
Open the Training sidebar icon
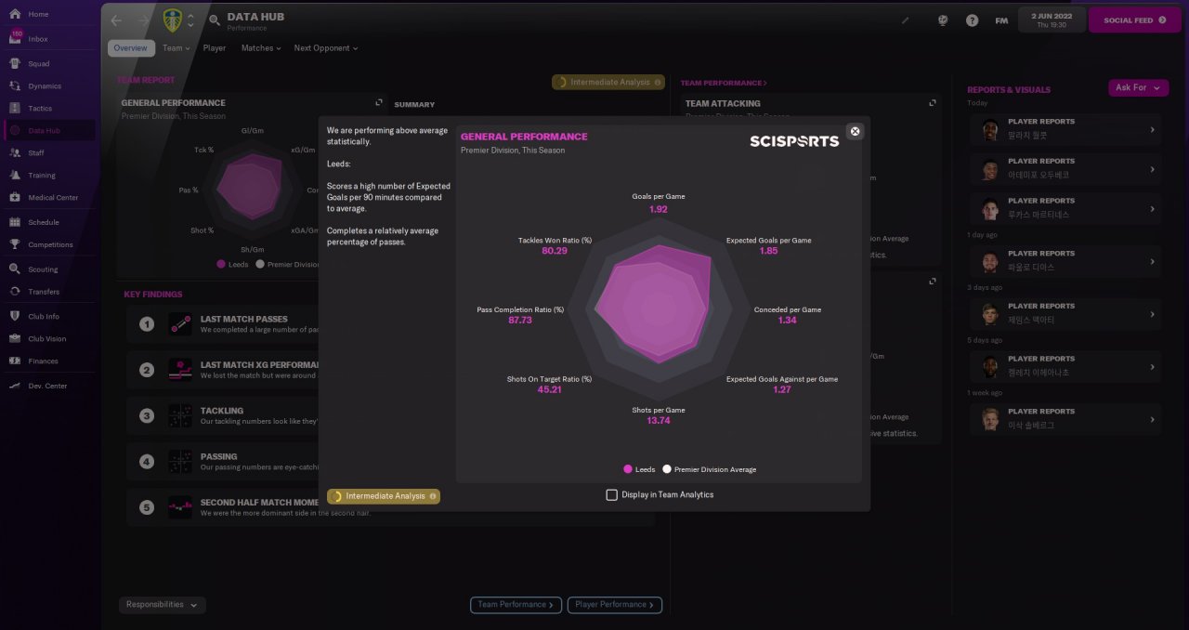(x=15, y=175)
